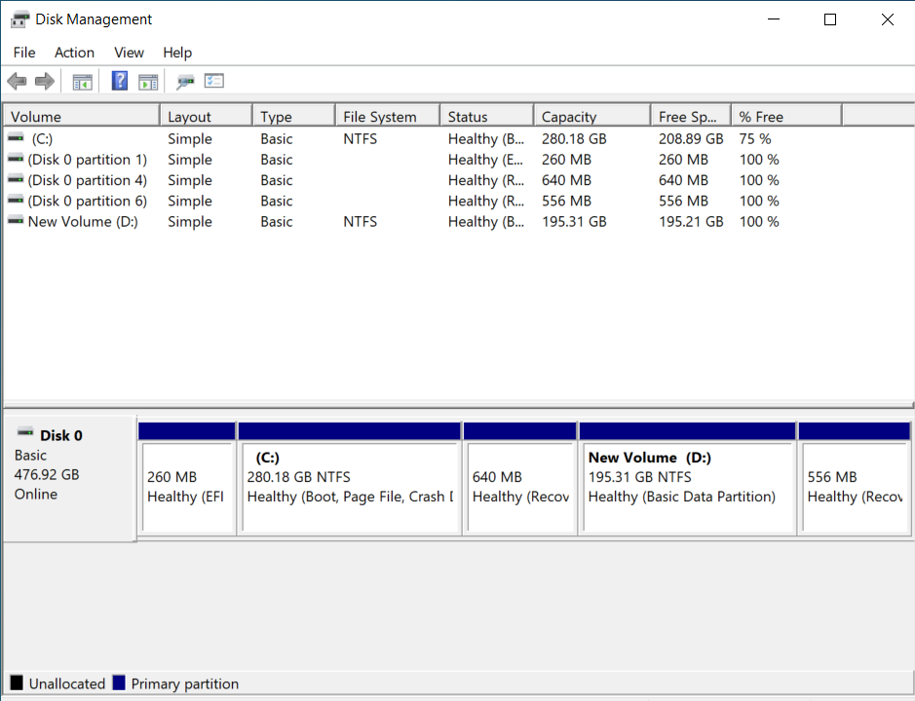915x701 pixels.
Task: Click the drive icon beside New Volume (D:)
Action: (x=14, y=221)
